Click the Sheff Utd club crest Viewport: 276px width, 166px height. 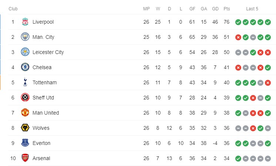(x=25, y=98)
